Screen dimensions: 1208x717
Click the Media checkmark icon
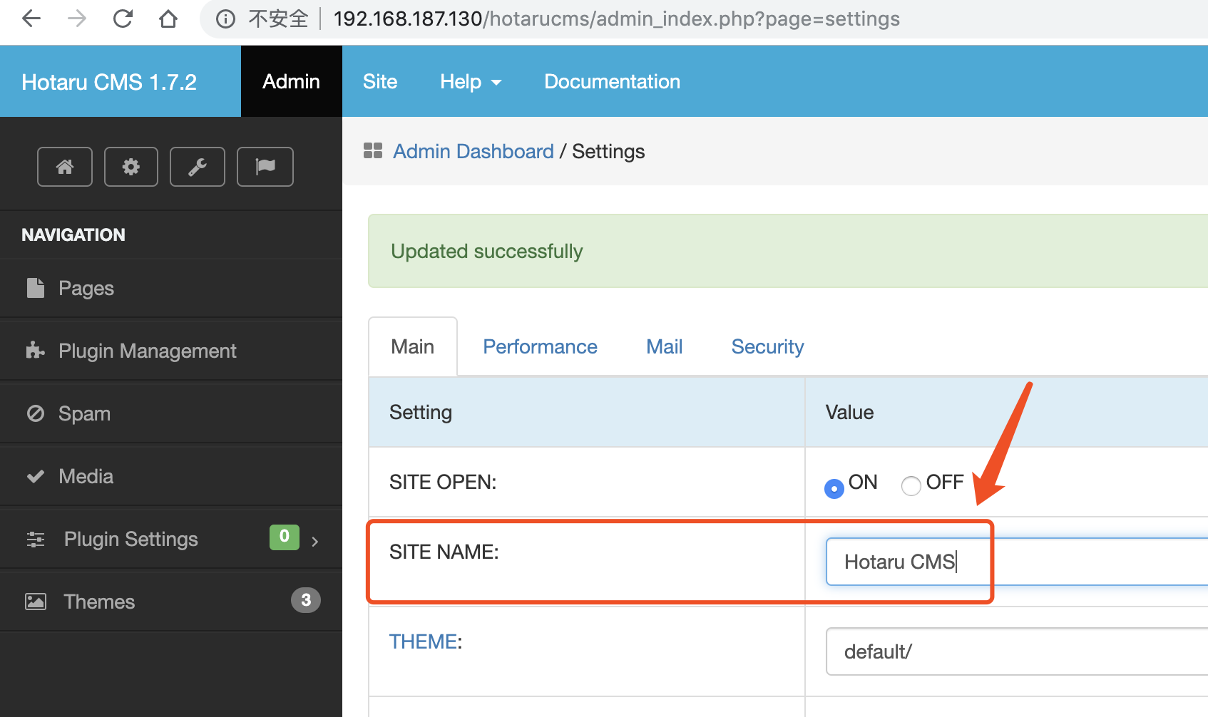tap(36, 476)
